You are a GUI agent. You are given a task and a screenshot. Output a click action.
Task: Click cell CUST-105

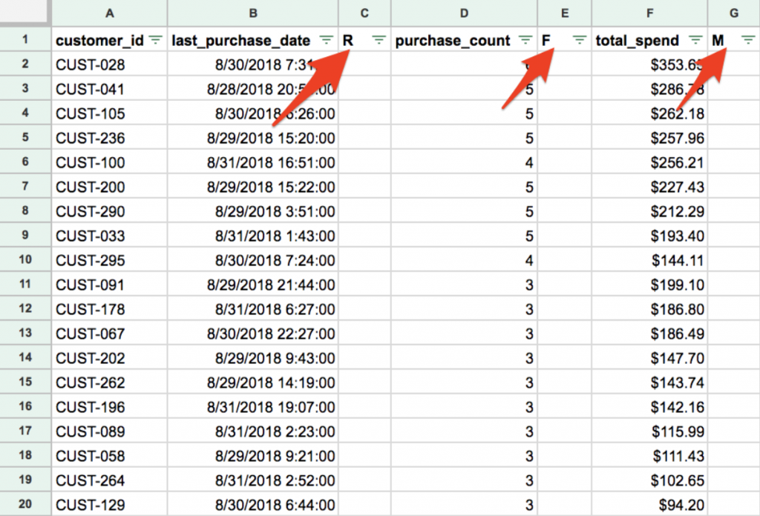[110, 113]
